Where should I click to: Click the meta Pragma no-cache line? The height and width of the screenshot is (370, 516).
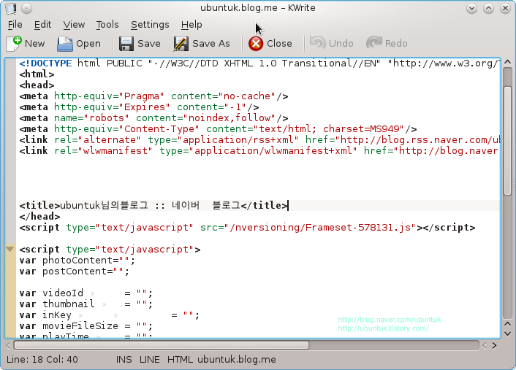(x=153, y=96)
